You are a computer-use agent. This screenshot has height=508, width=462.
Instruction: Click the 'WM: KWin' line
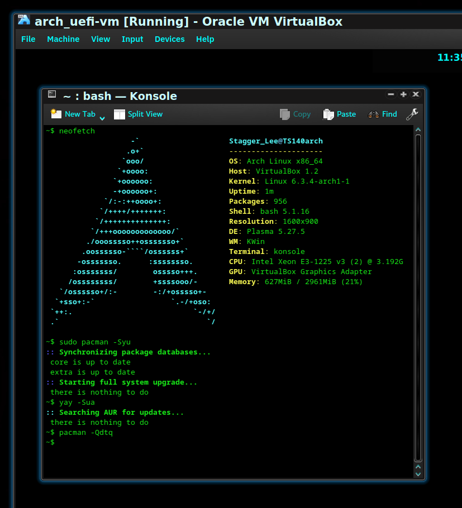pos(247,242)
